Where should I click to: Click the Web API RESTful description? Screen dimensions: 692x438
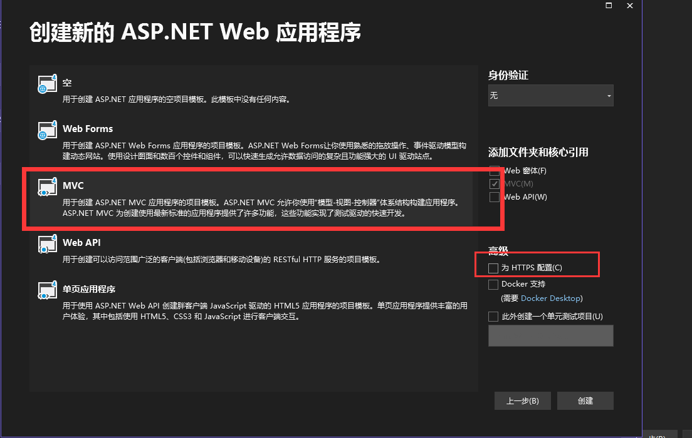[221, 260]
